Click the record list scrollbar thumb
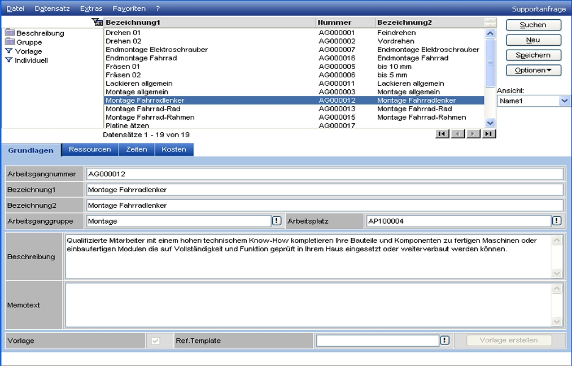This screenshot has height=366, width=572. coord(490,63)
